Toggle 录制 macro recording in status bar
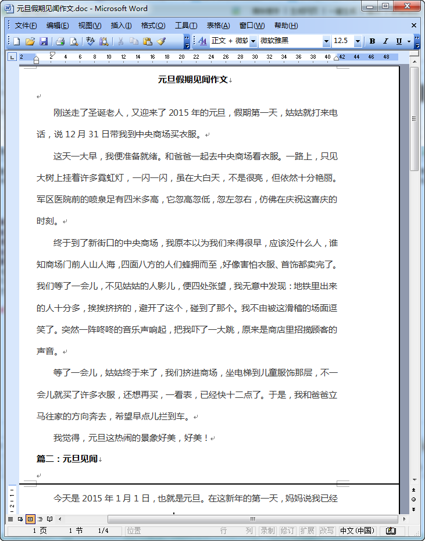This screenshot has width=425, height=541. point(267,531)
